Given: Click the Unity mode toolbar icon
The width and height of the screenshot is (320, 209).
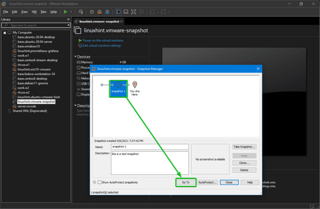Looking at the screenshot, I should [x=141, y=12].
